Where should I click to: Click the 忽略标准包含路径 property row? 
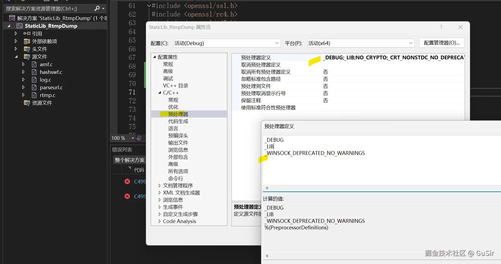pyautogui.click(x=348, y=79)
